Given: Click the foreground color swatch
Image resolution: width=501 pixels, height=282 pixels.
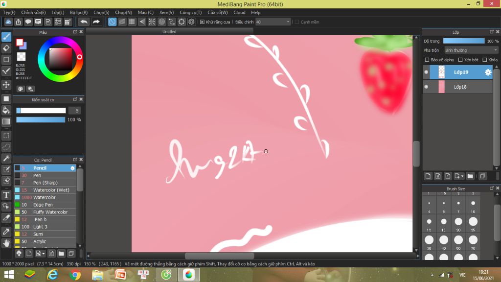Looking at the screenshot, I should [x=20, y=42].
